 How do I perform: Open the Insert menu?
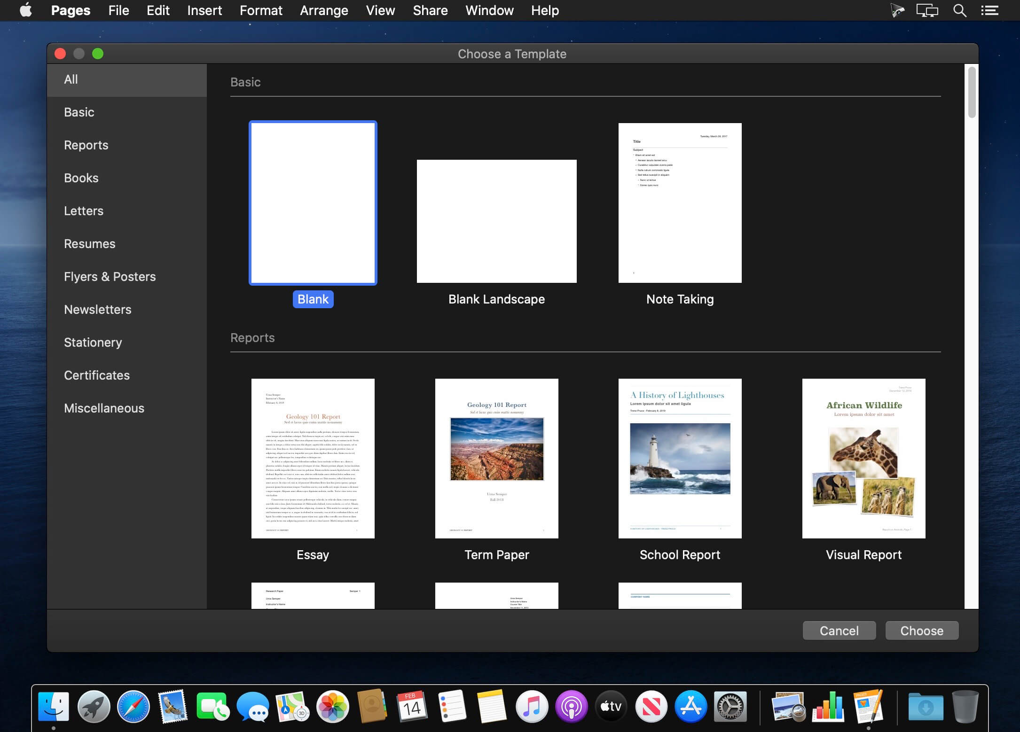[204, 10]
